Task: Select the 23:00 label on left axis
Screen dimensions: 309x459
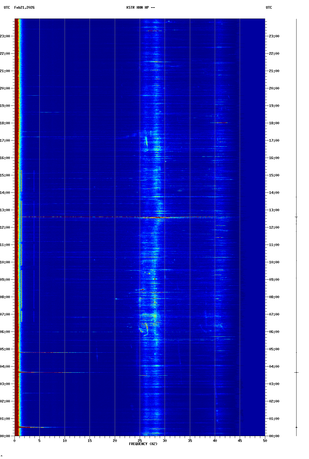Action: click(5, 36)
